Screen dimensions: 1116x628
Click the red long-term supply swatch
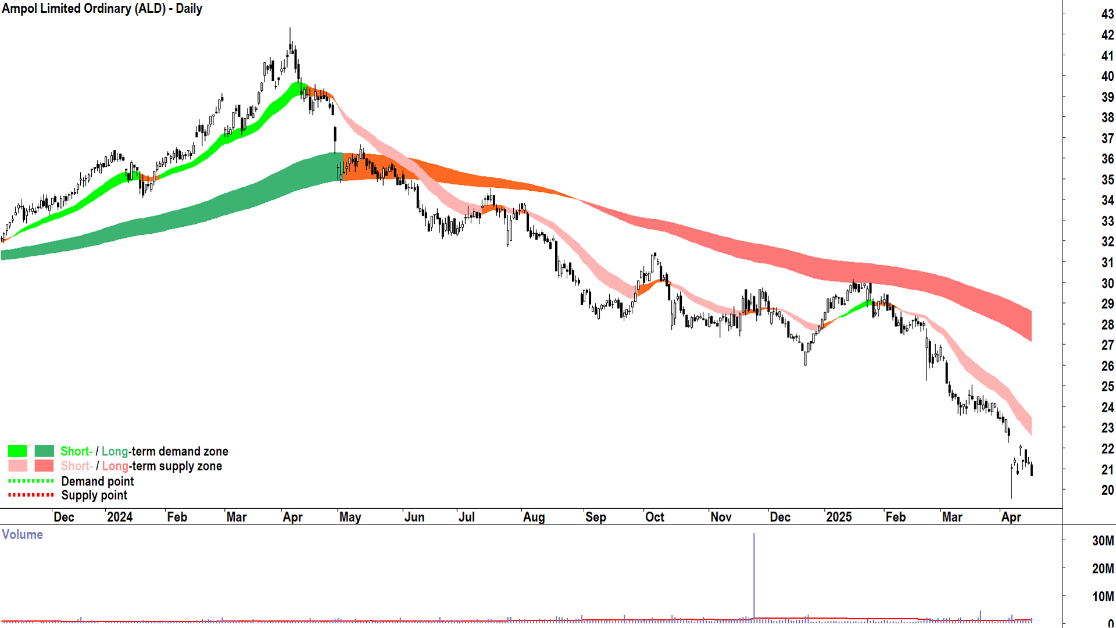click(x=44, y=466)
